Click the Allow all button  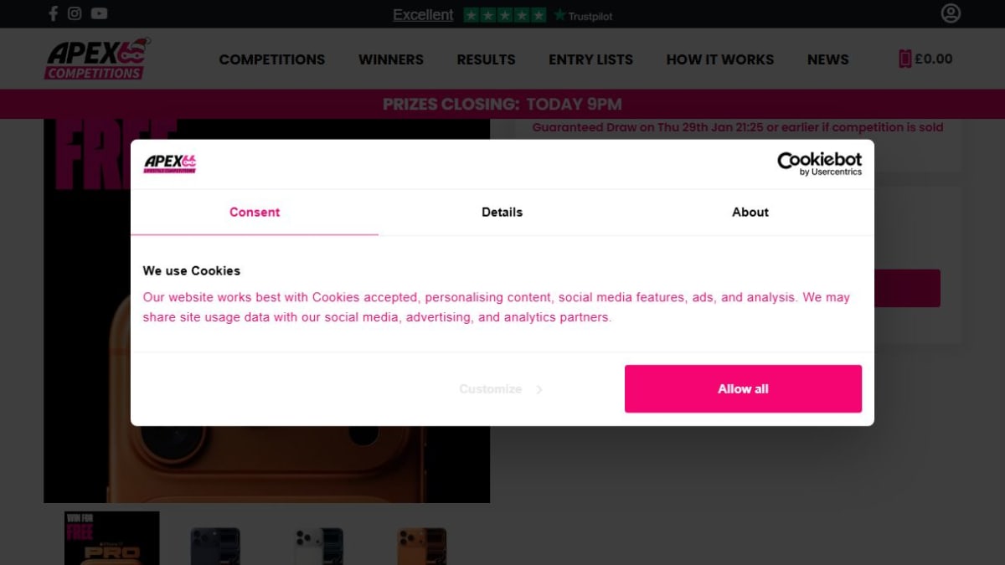[743, 388]
